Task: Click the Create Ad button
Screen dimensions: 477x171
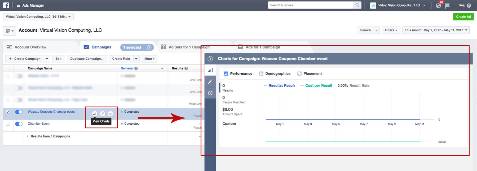Action: point(463,17)
